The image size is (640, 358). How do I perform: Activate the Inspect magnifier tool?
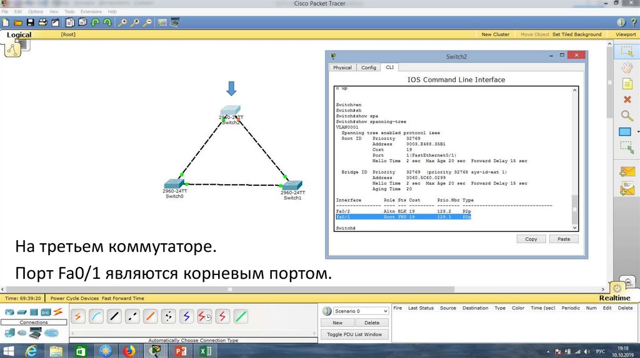pos(627,115)
